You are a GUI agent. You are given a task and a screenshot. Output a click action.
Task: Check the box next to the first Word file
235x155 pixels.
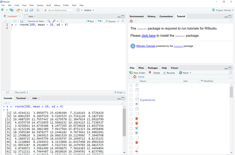pos(131,128)
